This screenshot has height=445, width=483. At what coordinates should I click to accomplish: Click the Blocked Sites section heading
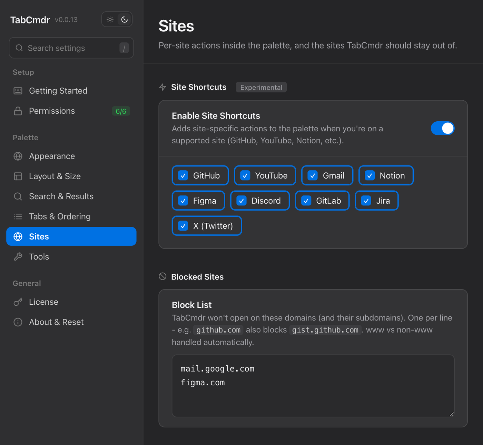[x=197, y=277]
